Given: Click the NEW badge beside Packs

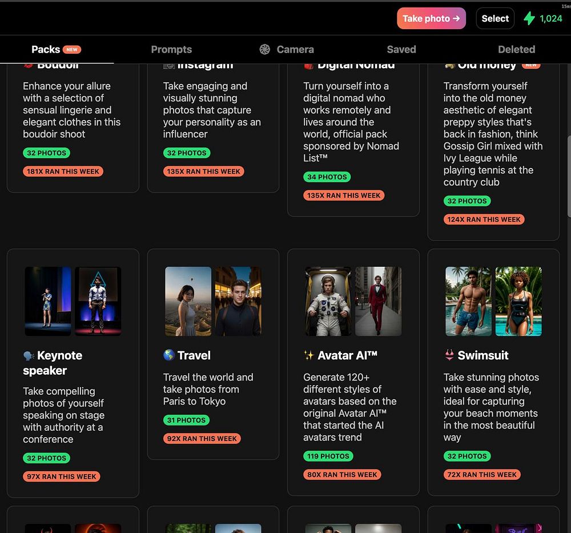Looking at the screenshot, I should coord(72,50).
